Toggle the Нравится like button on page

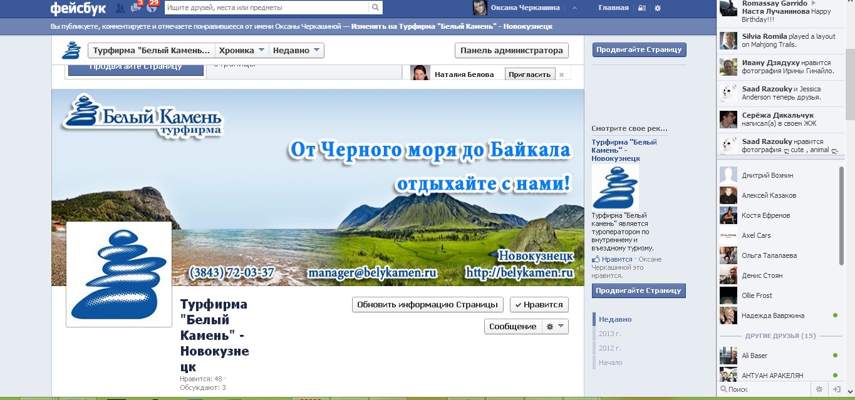[539, 305]
